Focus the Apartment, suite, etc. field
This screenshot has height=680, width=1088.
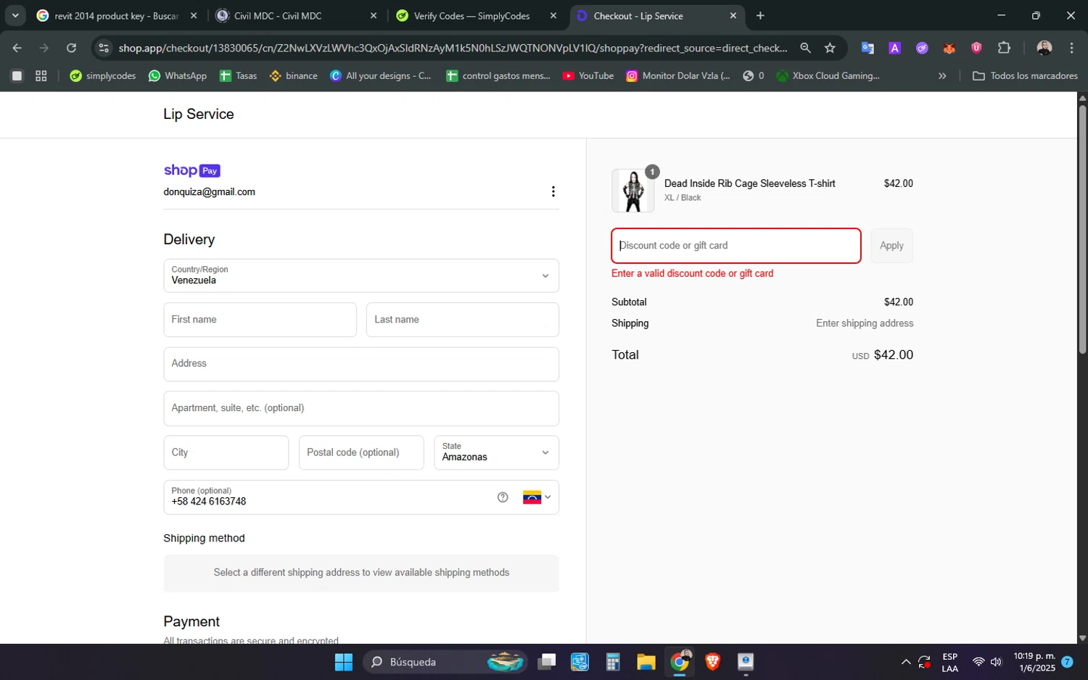tap(361, 408)
